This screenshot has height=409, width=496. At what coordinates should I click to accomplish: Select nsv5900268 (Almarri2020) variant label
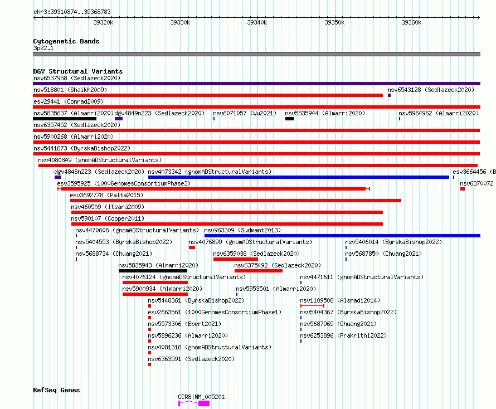tap(74, 137)
